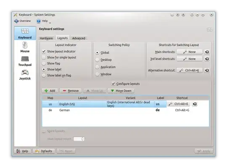Click the us map cell

click(50, 104)
